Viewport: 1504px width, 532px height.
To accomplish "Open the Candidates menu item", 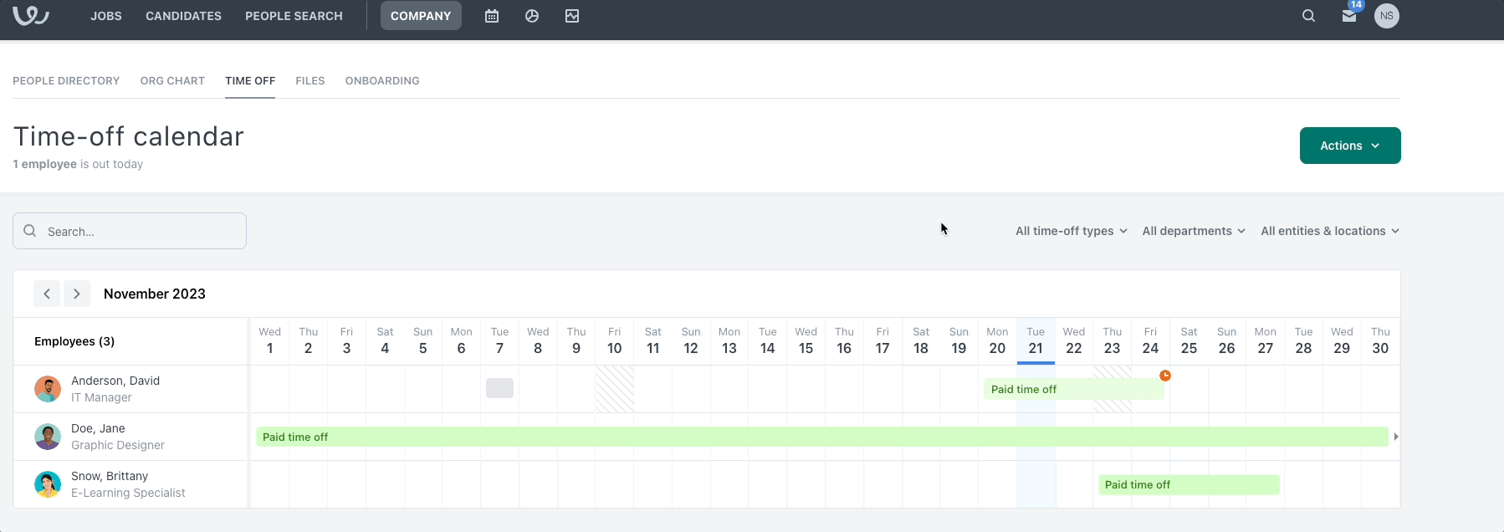I will coord(183,16).
